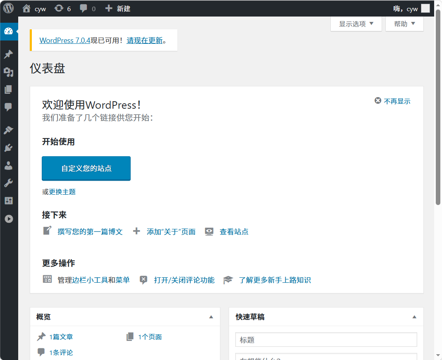Click pages icon beside 1个页面
The image size is (442, 360).
(x=130, y=336)
